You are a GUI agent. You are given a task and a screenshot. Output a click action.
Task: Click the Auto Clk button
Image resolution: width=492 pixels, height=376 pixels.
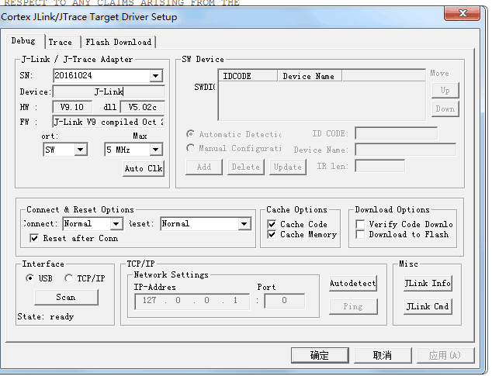tap(144, 169)
